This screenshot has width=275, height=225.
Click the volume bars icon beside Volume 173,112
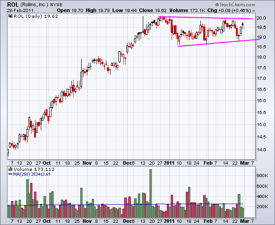(10, 169)
